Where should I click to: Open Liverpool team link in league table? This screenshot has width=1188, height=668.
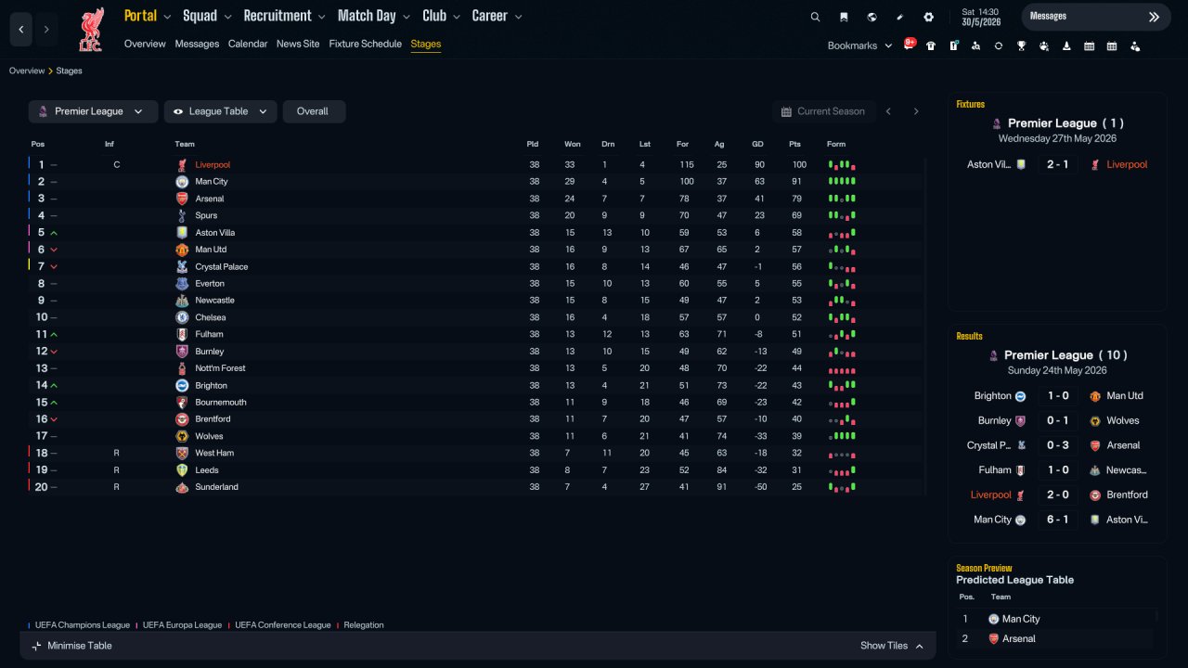click(x=213, y=165)
